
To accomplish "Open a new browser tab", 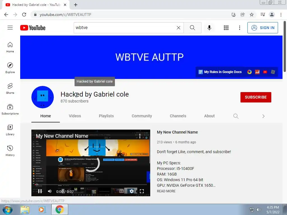I will click(76, 5).
